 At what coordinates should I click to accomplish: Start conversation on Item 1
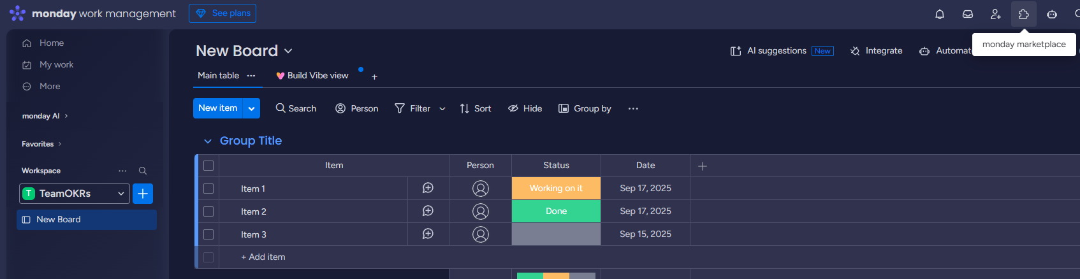point(428,188)
